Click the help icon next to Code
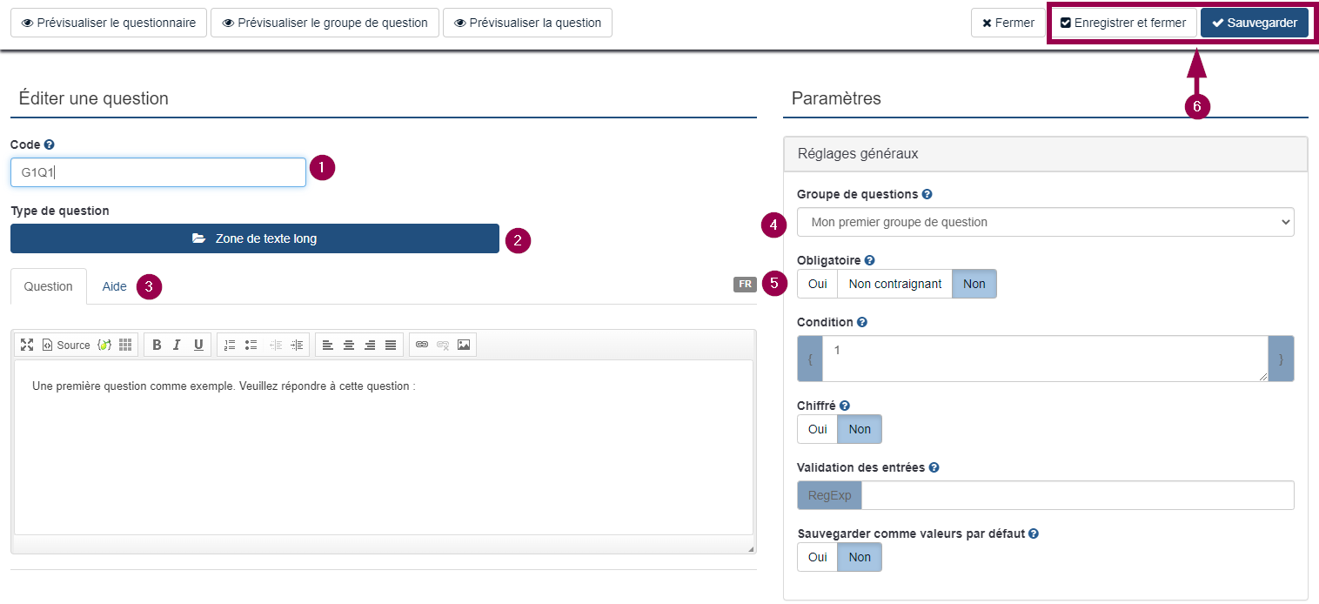 point(50,144)
